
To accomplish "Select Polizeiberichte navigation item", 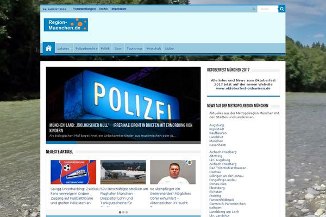I will [x=86, y=48].
